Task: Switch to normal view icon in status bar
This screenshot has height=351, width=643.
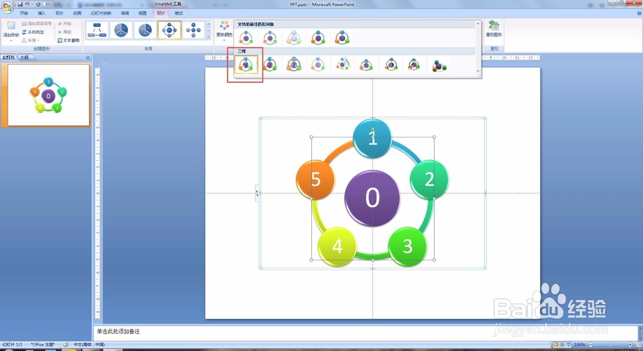Action: point(556,345)
